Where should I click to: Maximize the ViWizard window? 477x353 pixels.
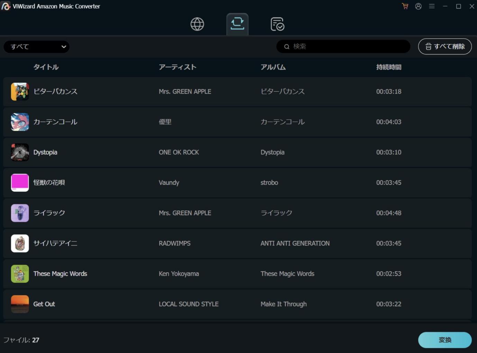coord(459,6)
